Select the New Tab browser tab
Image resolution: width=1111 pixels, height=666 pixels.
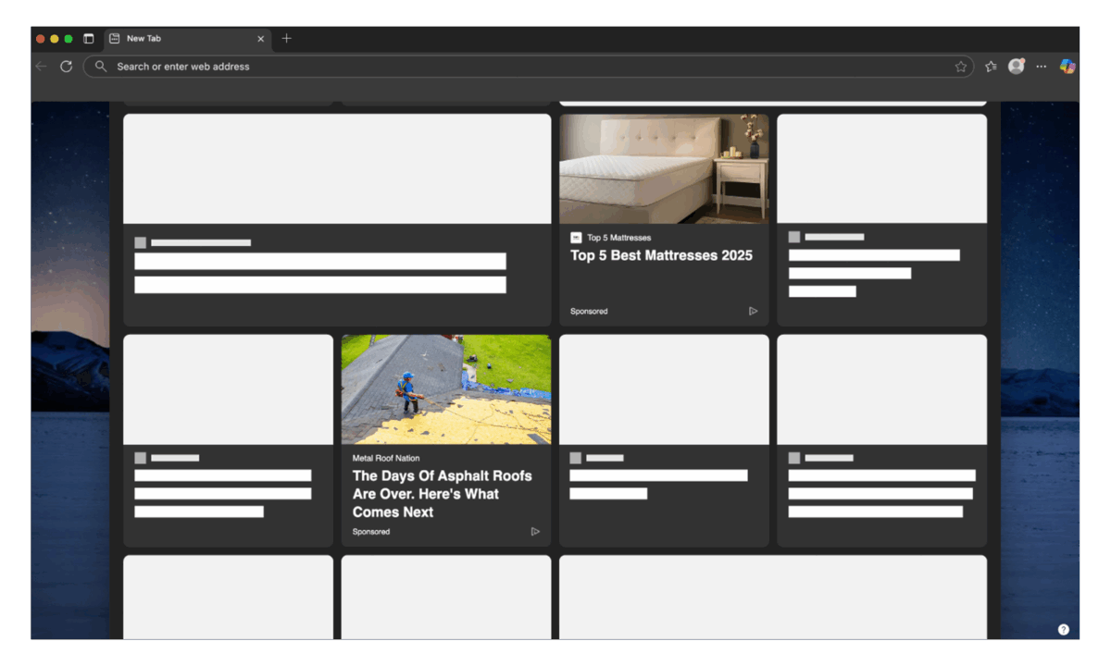[x=187, y=39]
